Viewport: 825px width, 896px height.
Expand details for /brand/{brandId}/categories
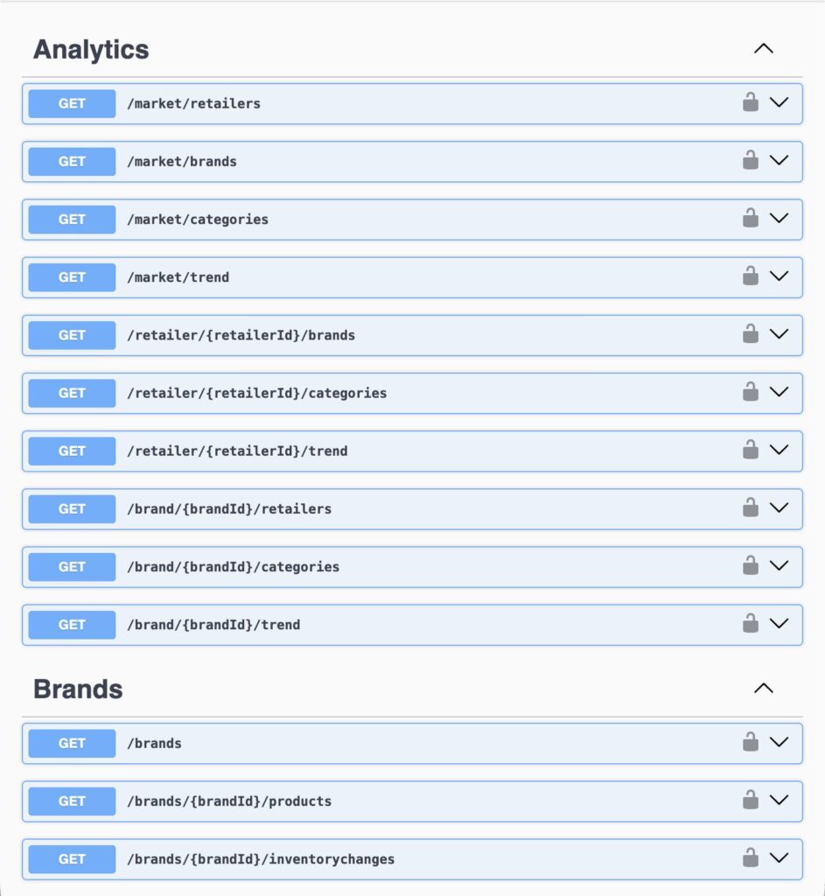pos(779,566)
